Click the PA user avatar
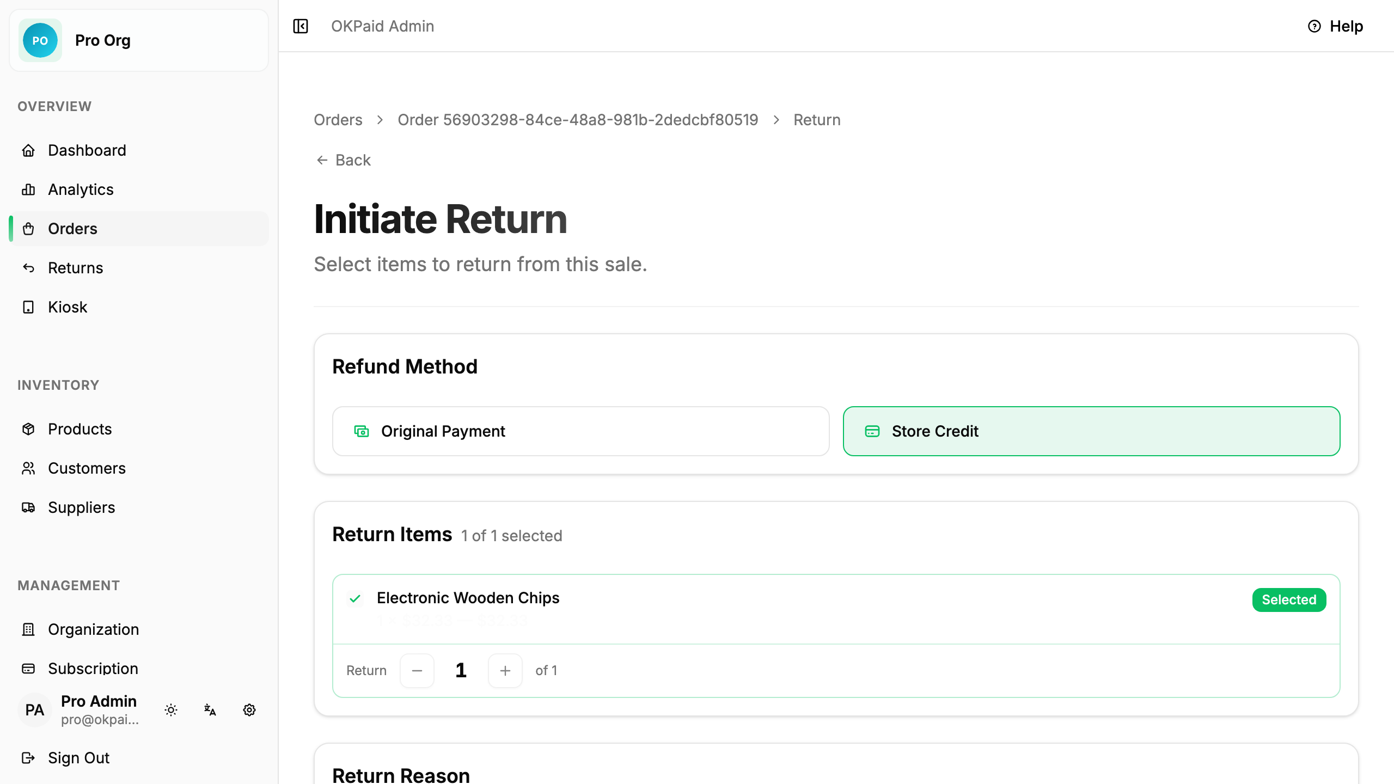The image size is (1394, 784). [35, 710]
